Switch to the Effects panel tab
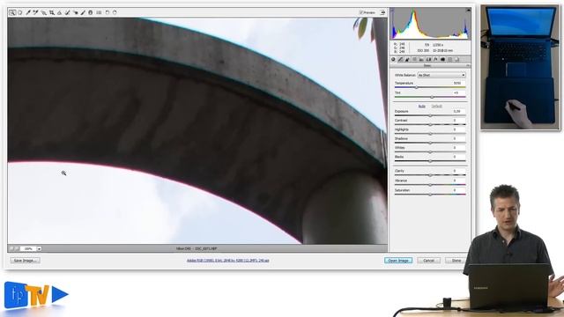The height and width of the screenshot is (317, 564). coord(435,59)
